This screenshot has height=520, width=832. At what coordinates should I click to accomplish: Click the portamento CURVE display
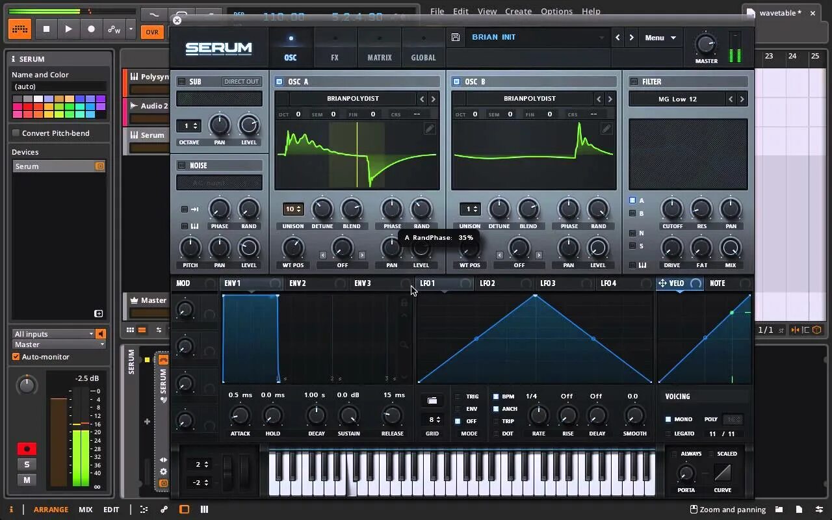(722, 473)
